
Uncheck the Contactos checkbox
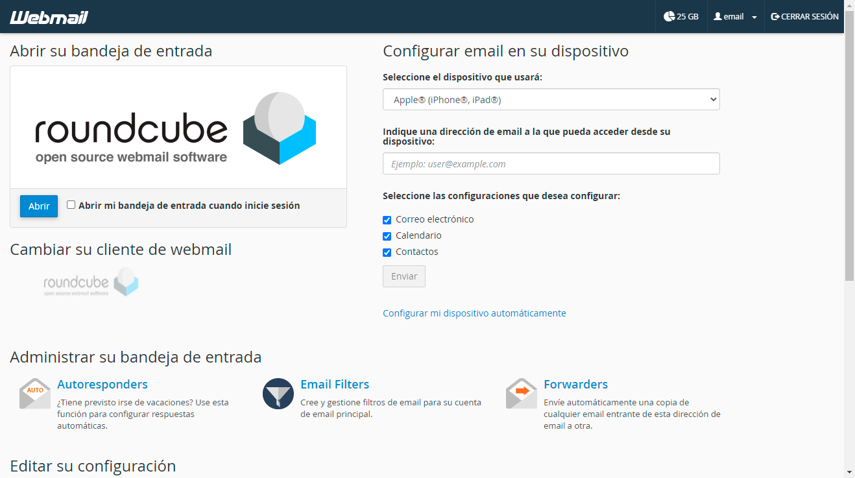387,252
